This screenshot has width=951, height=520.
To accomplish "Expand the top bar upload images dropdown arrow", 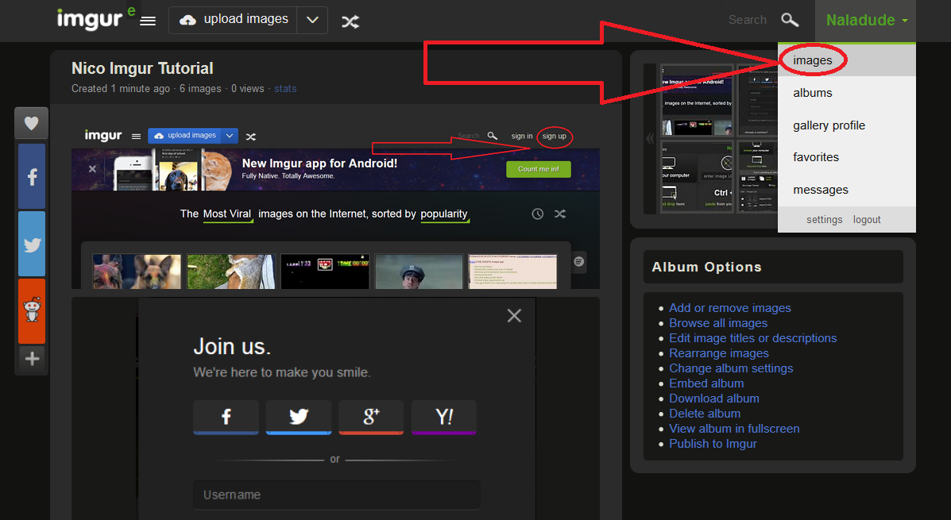I will pos(312,20).
